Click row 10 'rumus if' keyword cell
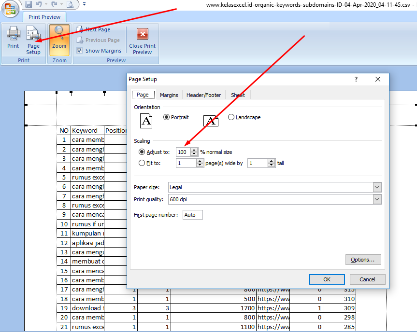The image size is (417, 332). pos(87,224)
